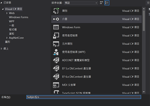
Task: Click Visual C# 項目 type in MDI 父表單 row
Action: tap(130, 85)
